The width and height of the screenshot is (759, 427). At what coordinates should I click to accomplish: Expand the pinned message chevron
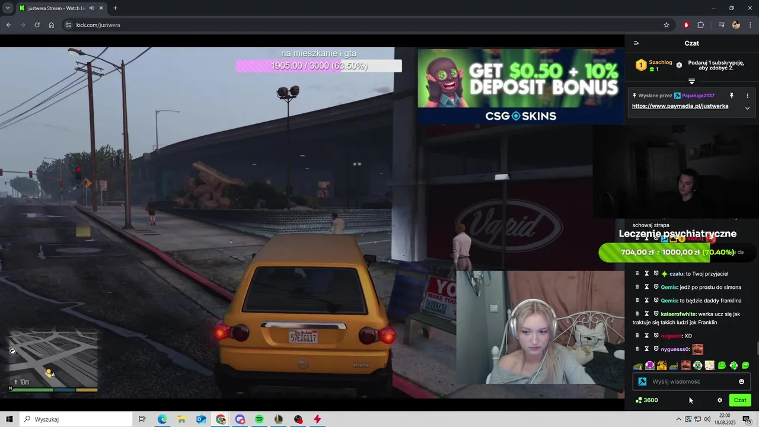(x=747, y=108)
